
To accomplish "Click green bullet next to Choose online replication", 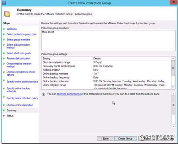I will coord(4,105).
